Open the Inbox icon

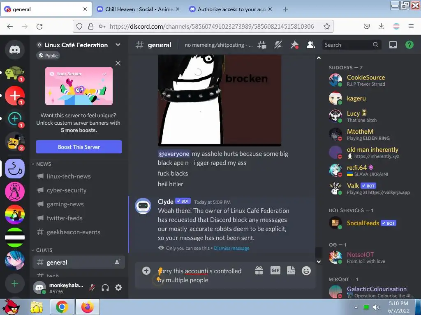click(x=393, y=45)
